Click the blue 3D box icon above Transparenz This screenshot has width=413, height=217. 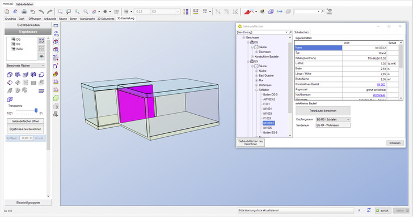coord(10,99)
